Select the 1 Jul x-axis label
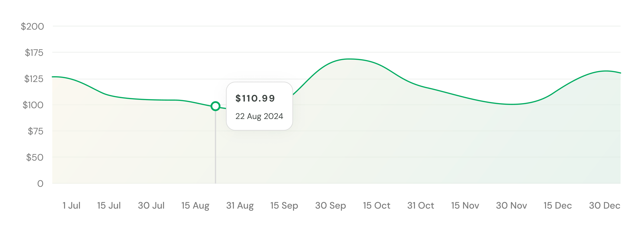640x230 pixels. [71, 205]
